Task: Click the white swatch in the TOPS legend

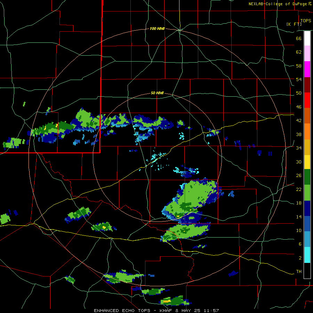Action: pos(307,38)
